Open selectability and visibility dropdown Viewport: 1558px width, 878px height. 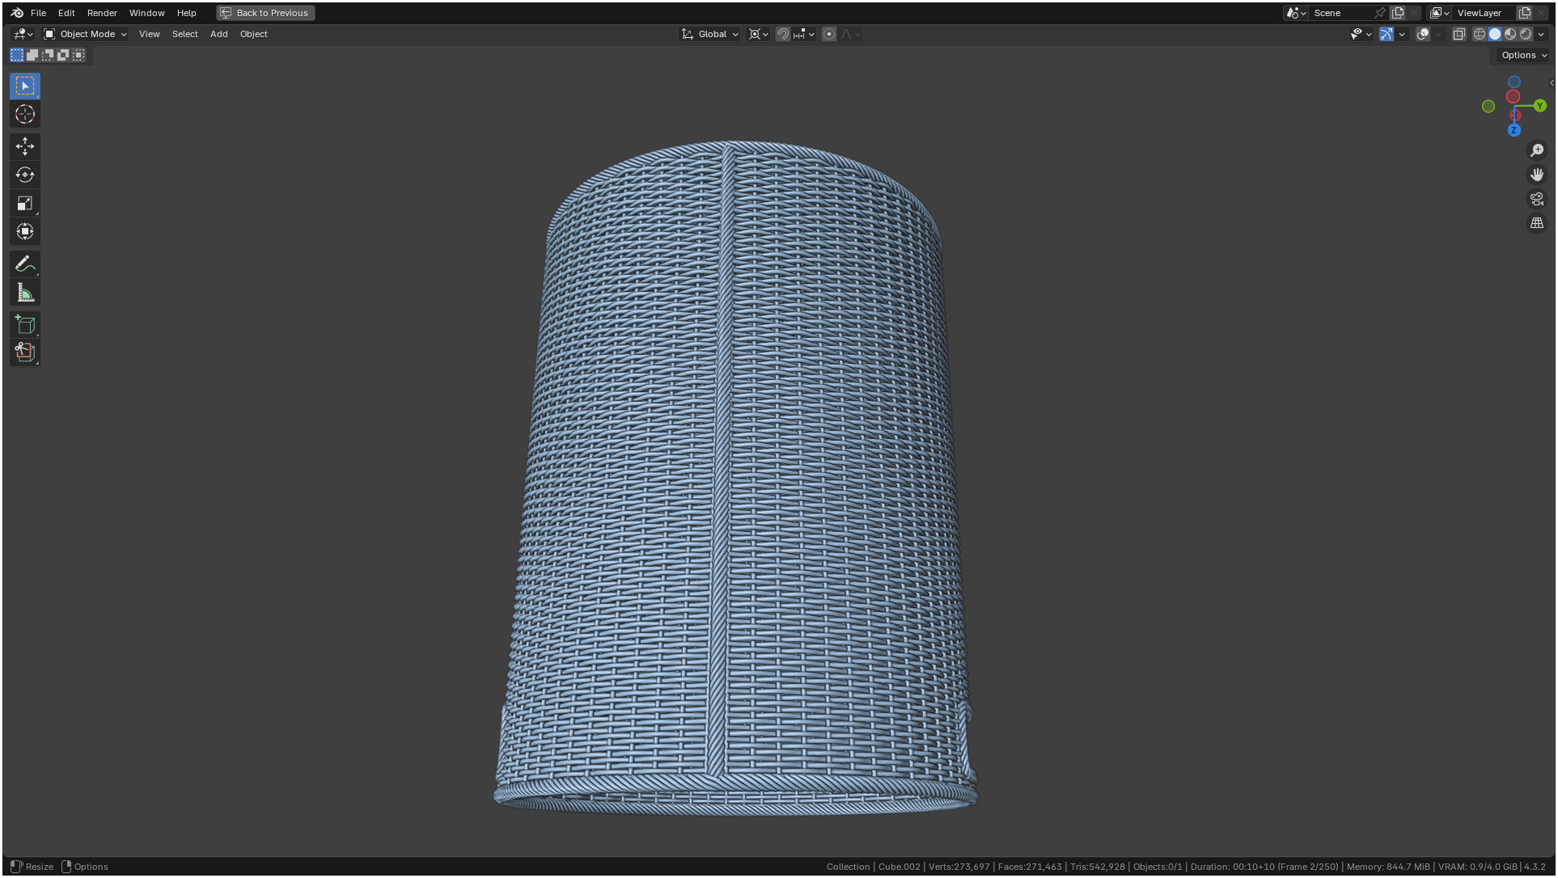pyautogui.click(x=1361, y=34)
